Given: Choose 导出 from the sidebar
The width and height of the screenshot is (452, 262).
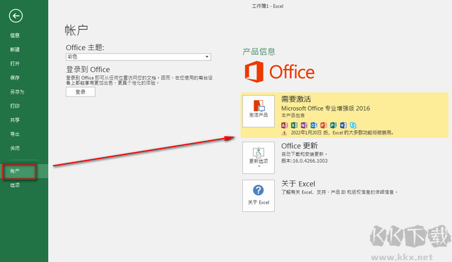Looking at the screenshot, I should pyautogui.click(x=15, y=134).
